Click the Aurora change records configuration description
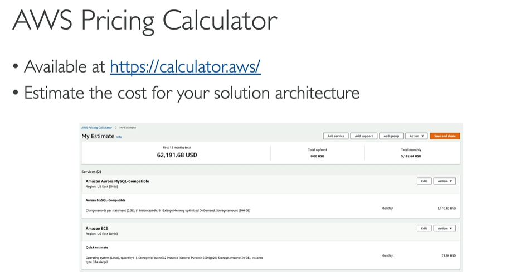The width and height of the screenshot is (515, 280). [x=168, y=211]
